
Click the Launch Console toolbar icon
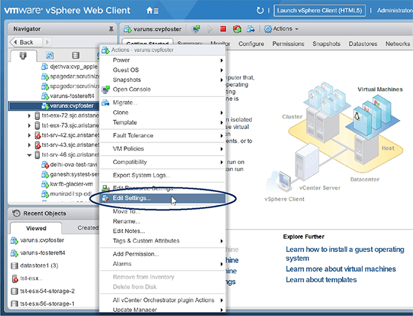(195, 29)
